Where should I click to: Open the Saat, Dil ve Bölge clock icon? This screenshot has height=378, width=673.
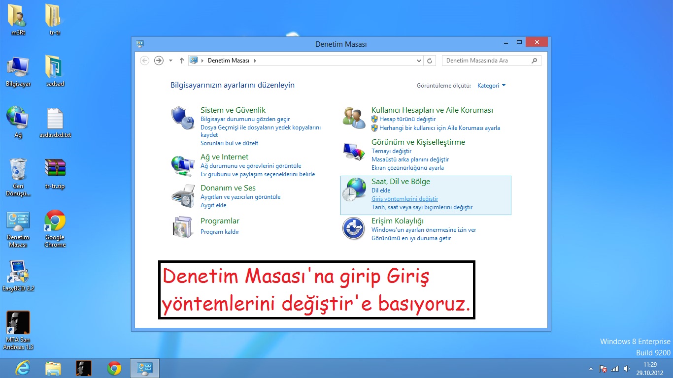(354, 190)
